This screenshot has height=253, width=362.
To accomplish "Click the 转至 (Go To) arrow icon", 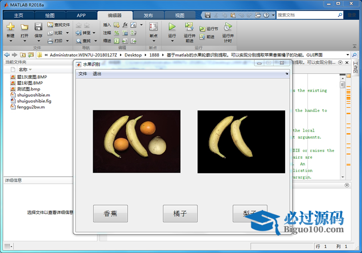I will [x=78, y=33].
